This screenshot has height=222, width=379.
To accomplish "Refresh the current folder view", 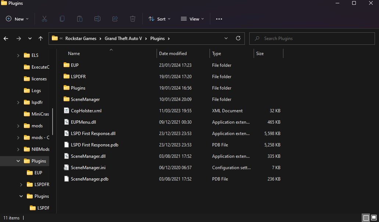I will tap(238, 38).
